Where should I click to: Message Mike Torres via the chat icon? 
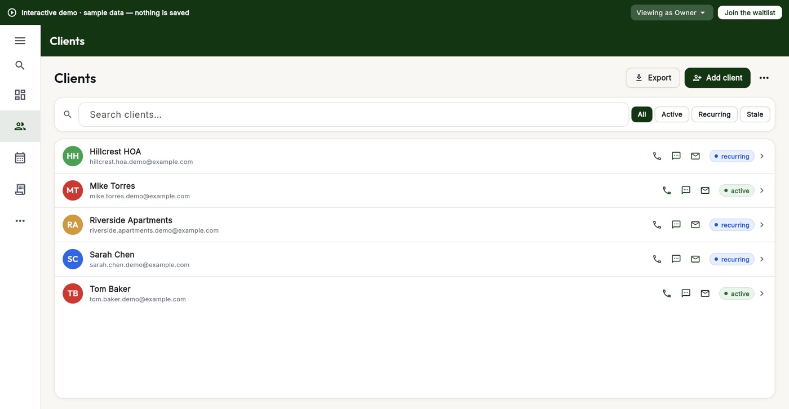click(686, 190)
